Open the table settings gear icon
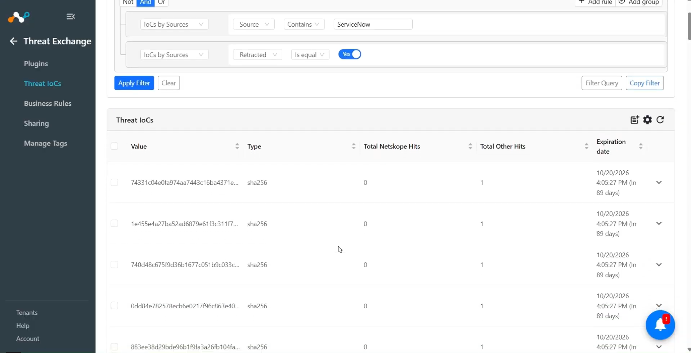Screen dimensions: 691x353 tap(647, 120)
